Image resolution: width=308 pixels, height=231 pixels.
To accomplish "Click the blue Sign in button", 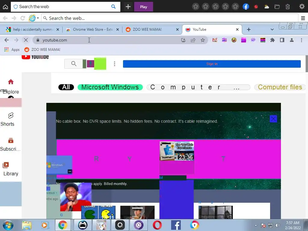I will click(212, 64).
